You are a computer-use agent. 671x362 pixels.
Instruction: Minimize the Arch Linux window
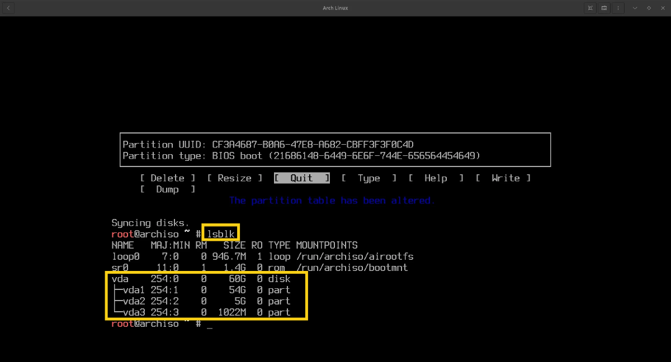click(635, 8)
